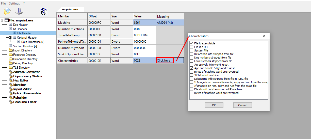
Task: Switch to the mspaint.exe tab
Action: coord(70,10)
